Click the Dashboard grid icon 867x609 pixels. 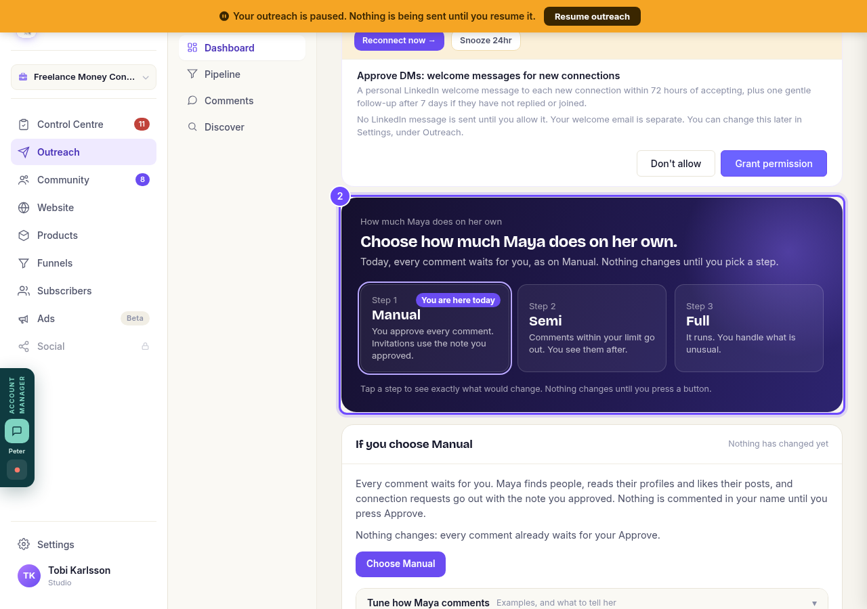(192, 47)
